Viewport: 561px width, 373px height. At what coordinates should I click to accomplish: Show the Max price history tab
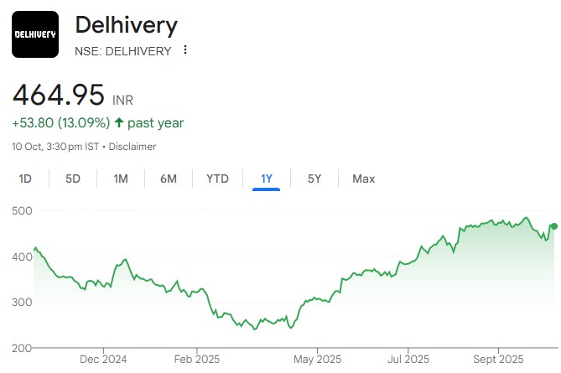(x=363, y=179)
